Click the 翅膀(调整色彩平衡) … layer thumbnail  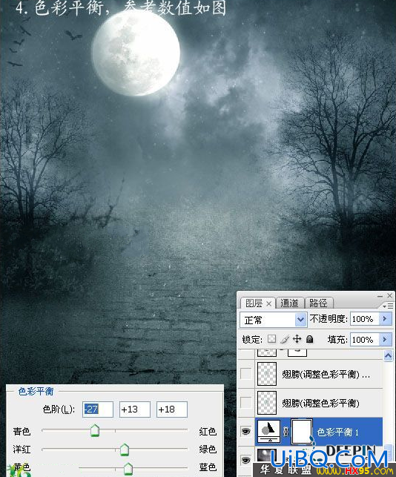point(267,374)
